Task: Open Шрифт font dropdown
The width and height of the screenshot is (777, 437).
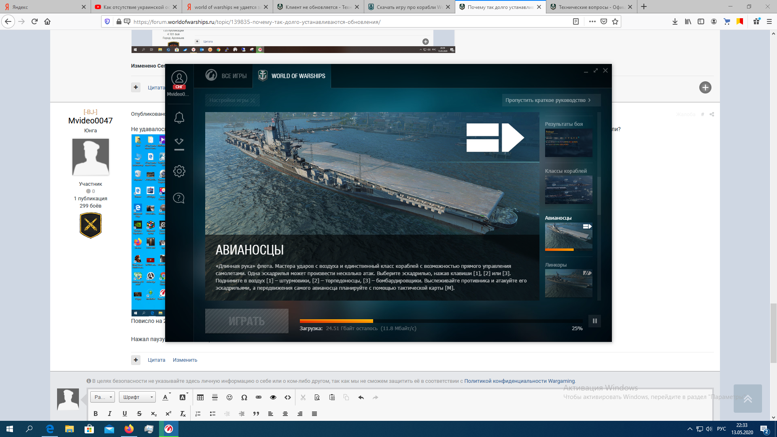Action: [137, 397]
